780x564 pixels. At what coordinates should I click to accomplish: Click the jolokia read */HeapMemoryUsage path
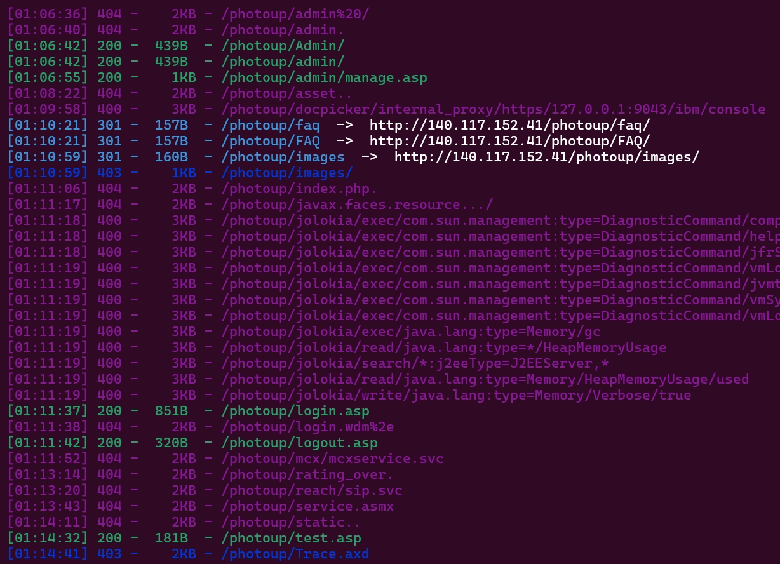point(444,347)
